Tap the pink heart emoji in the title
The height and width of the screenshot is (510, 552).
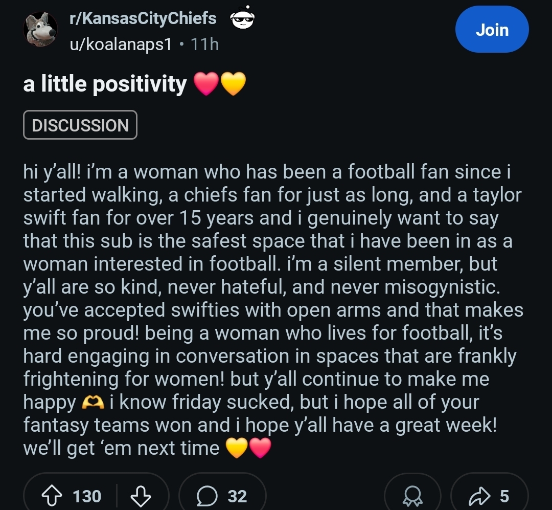(x=206, y=84)
